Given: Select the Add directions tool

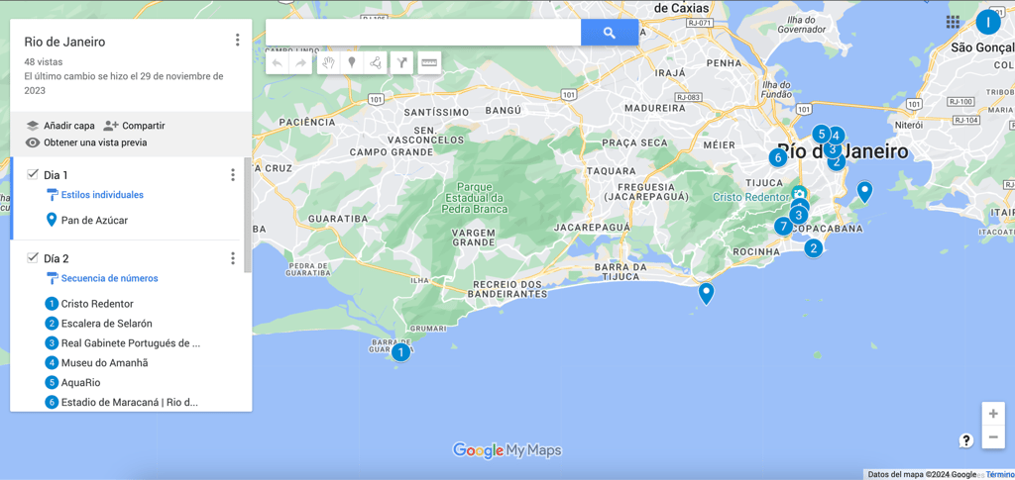Looking at the screenshot, I should (402, 62).
